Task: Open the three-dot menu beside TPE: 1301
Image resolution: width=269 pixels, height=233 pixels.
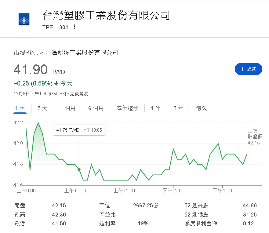Action: tap(74, 27)
